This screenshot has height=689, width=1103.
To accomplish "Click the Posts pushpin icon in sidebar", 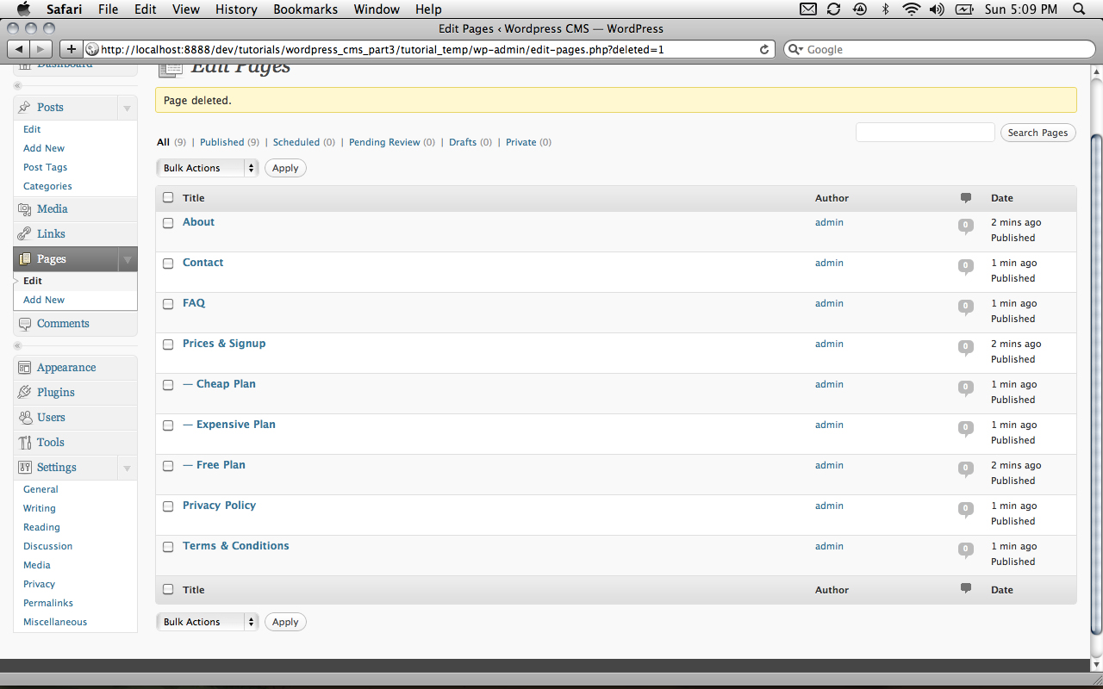I will tap(25, 107).
